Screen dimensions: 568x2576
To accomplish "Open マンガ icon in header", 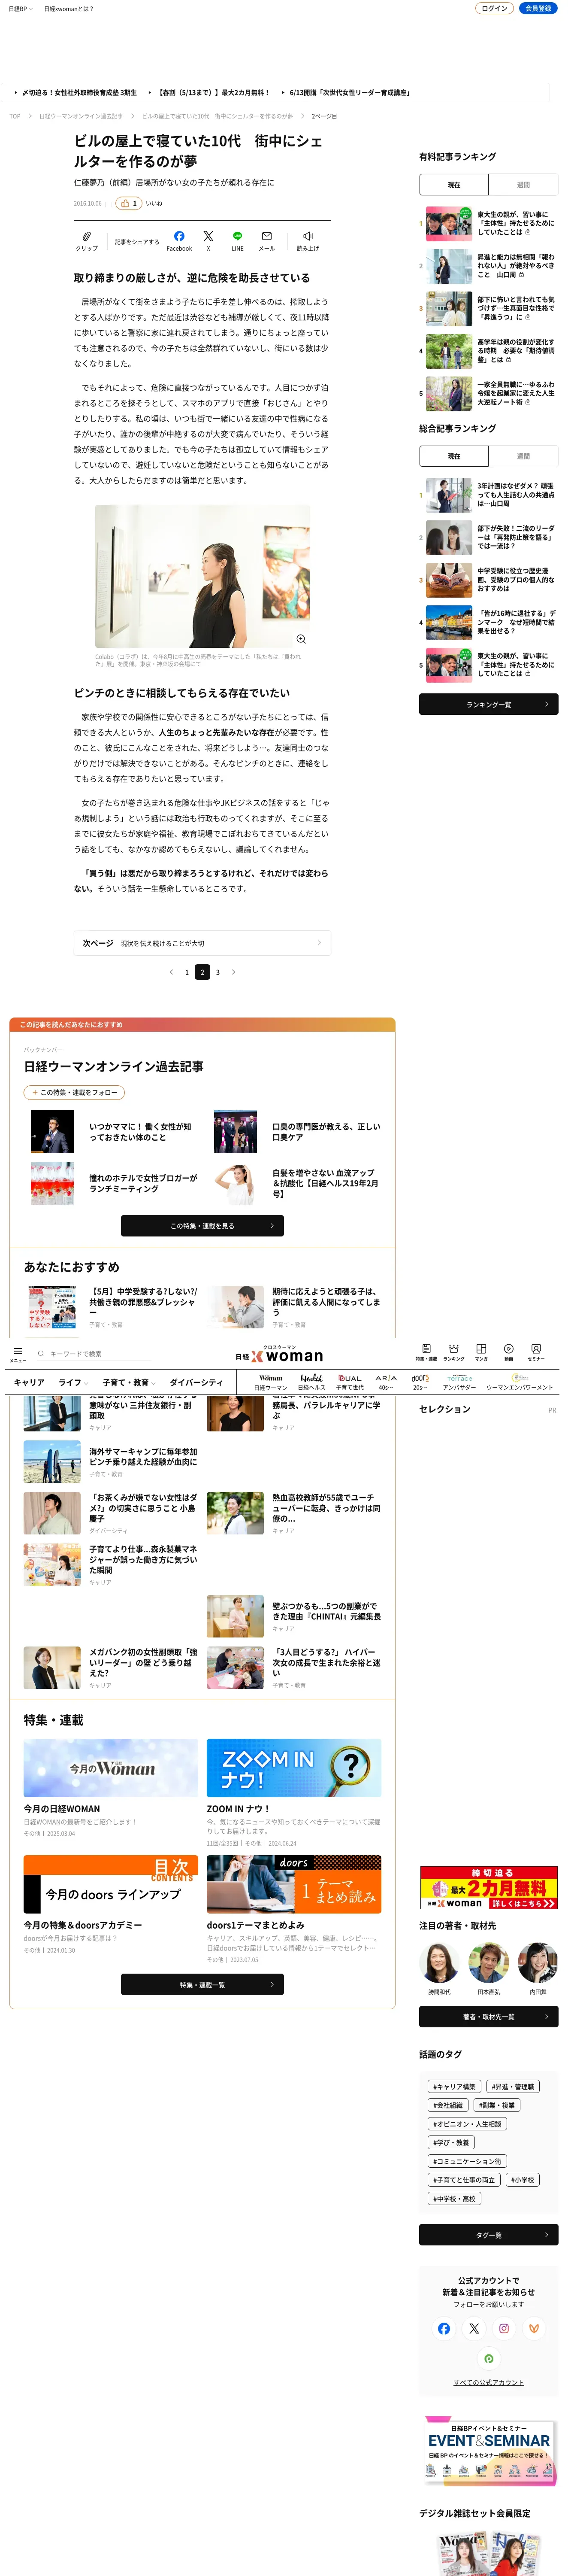I will click(x=481, y=1349).
